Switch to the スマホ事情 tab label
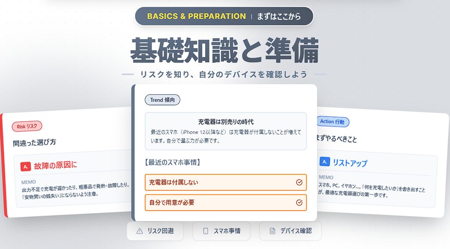The height and width of the screenshot is (249, 450). (227, 231)
